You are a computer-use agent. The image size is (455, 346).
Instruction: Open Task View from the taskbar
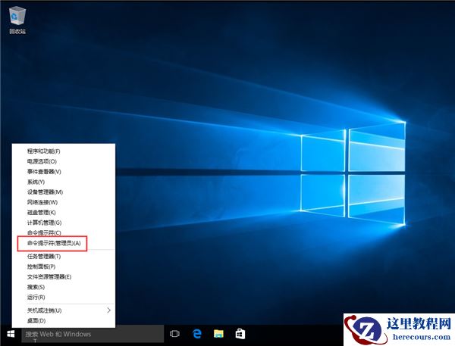tap(174, 334)
